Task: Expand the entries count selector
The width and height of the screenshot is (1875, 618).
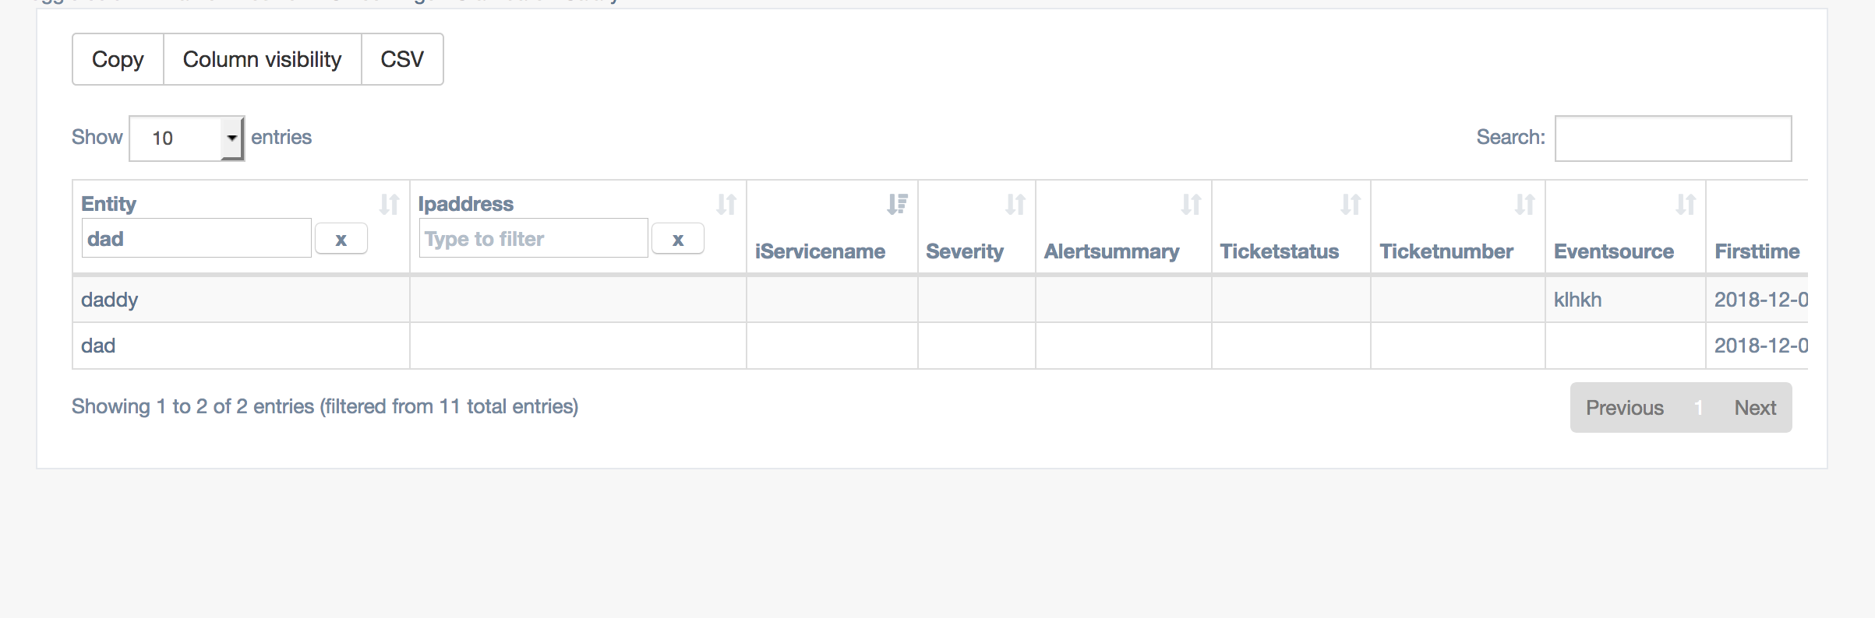Action: [x=186, y=138]
